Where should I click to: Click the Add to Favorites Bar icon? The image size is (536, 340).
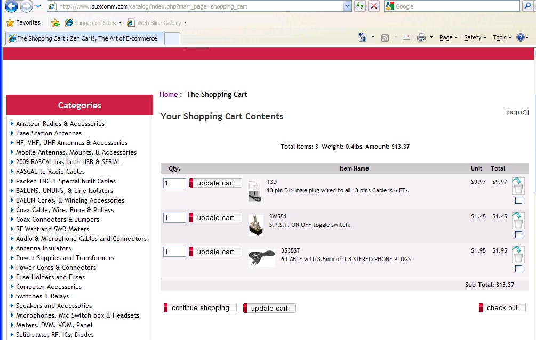pyautogui.click(x=55, y=23)
